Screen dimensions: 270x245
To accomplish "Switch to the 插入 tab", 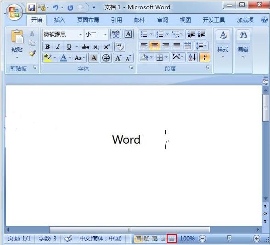I will click(59, 20).
